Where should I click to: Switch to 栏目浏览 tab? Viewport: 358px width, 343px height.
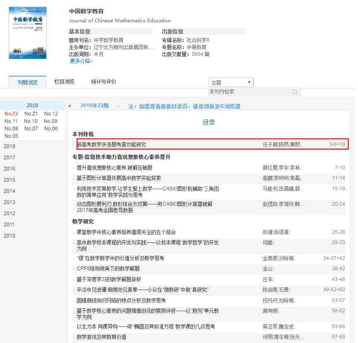[x=64, y=82]
